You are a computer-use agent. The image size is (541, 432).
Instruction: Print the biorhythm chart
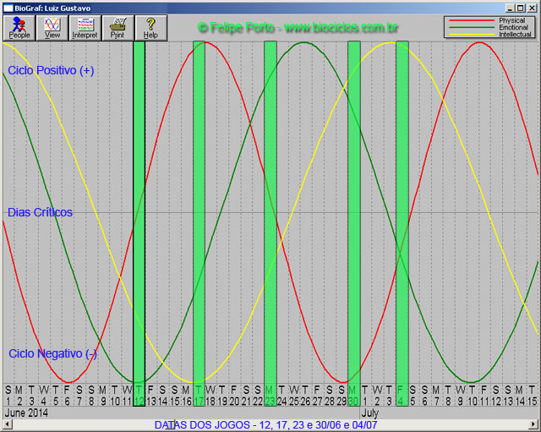click(117, 28)
